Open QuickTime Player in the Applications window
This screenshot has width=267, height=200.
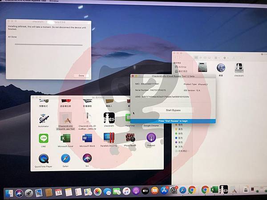click(44, 159)
